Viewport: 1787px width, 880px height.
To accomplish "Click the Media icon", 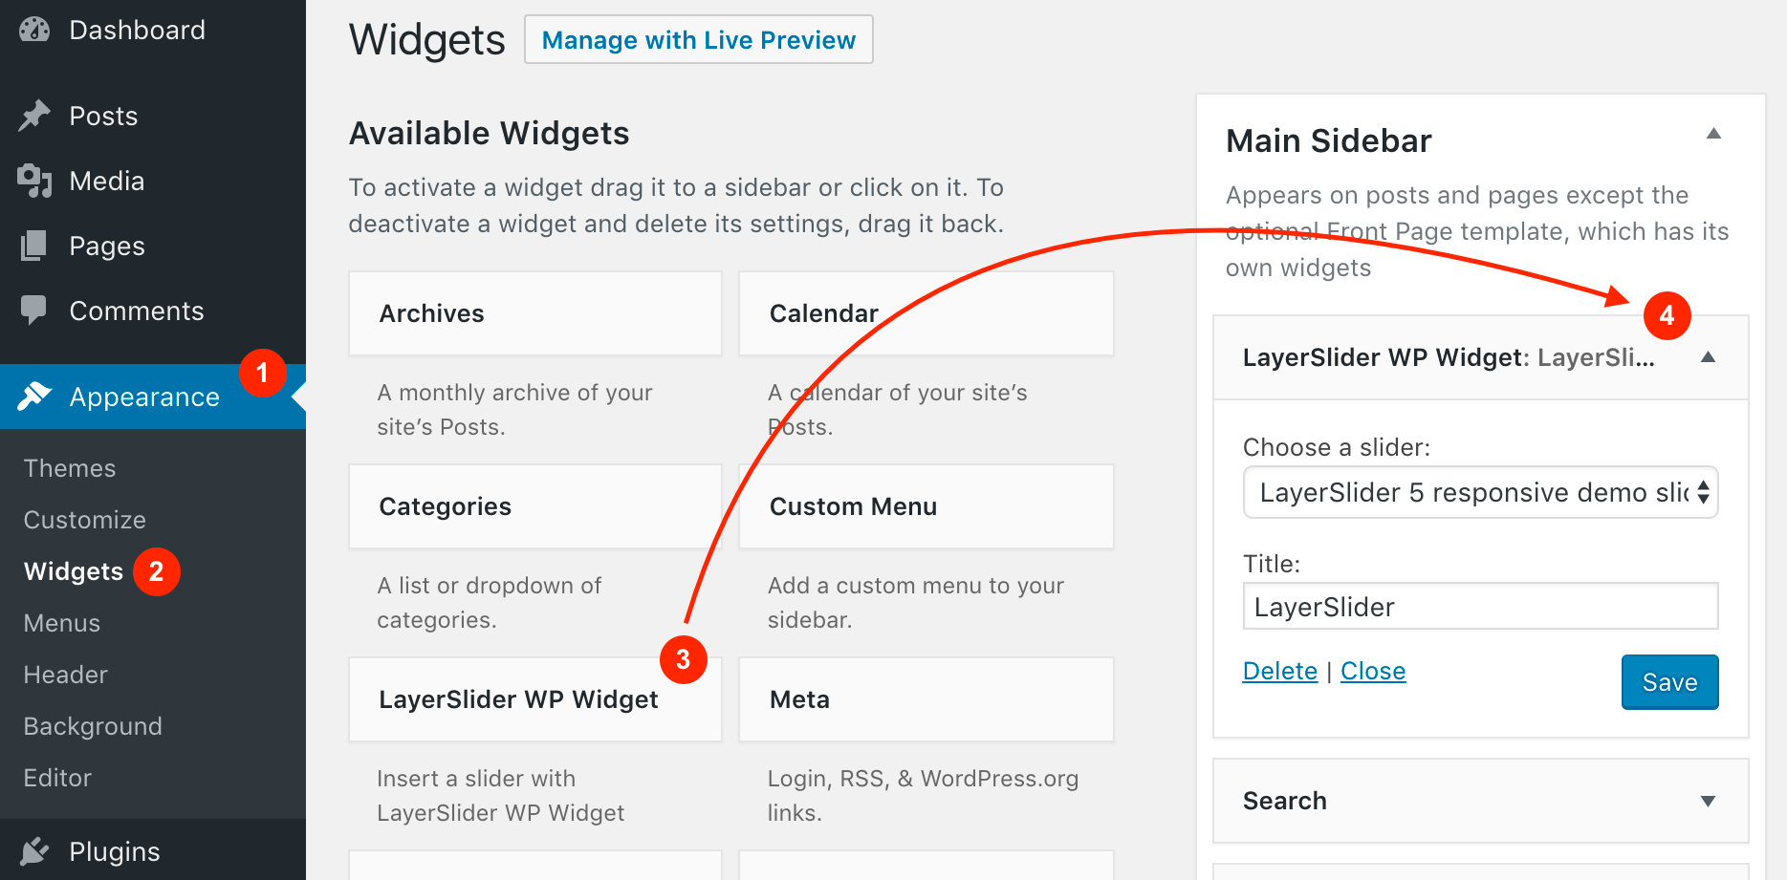I will point(33,180).
